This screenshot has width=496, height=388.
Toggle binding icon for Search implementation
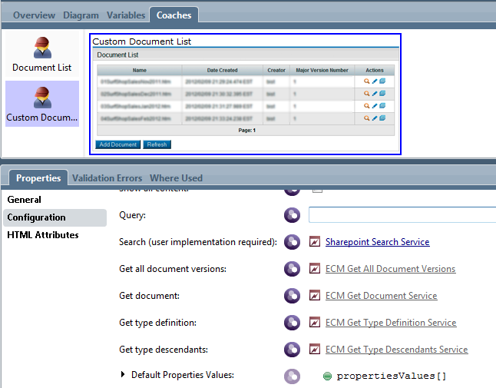tap(292, 242)
